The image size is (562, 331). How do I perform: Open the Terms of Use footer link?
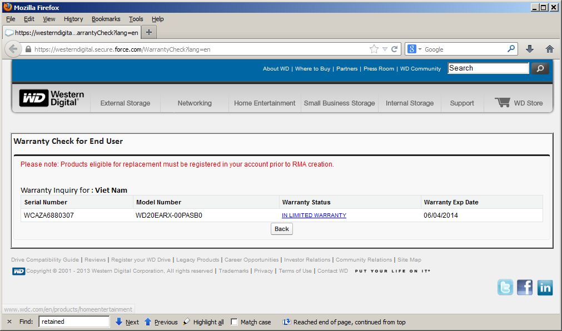(x=295, y=271)
